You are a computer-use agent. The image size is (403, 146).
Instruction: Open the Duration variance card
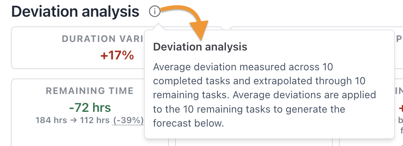tap(78, 47)
